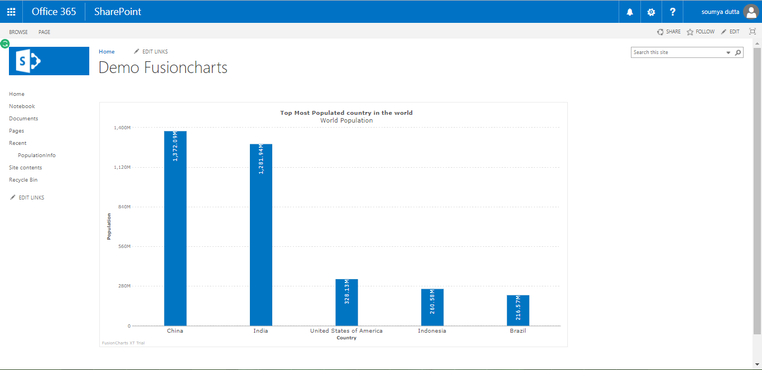
Task: Click EDIT LINKS beside Home at top
Action: coord(151,52)
